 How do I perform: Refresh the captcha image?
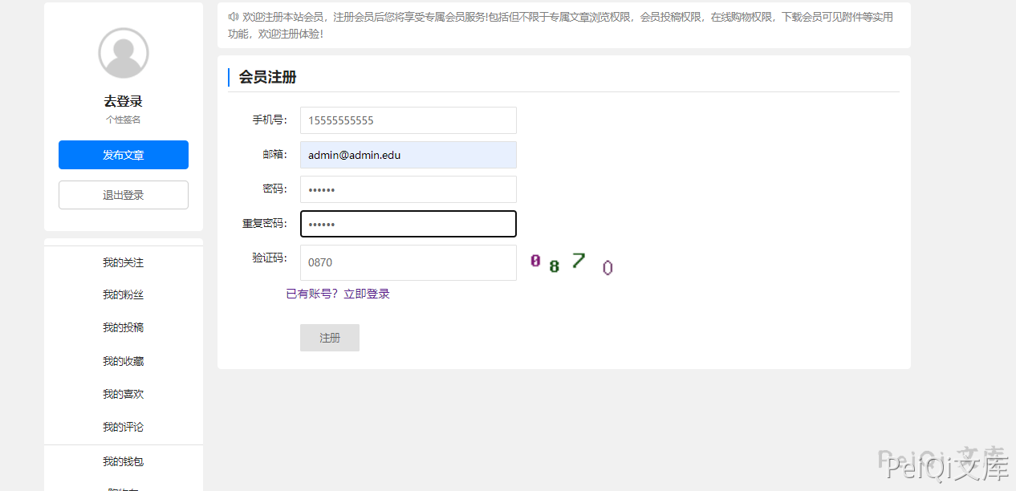coord(571,262)
